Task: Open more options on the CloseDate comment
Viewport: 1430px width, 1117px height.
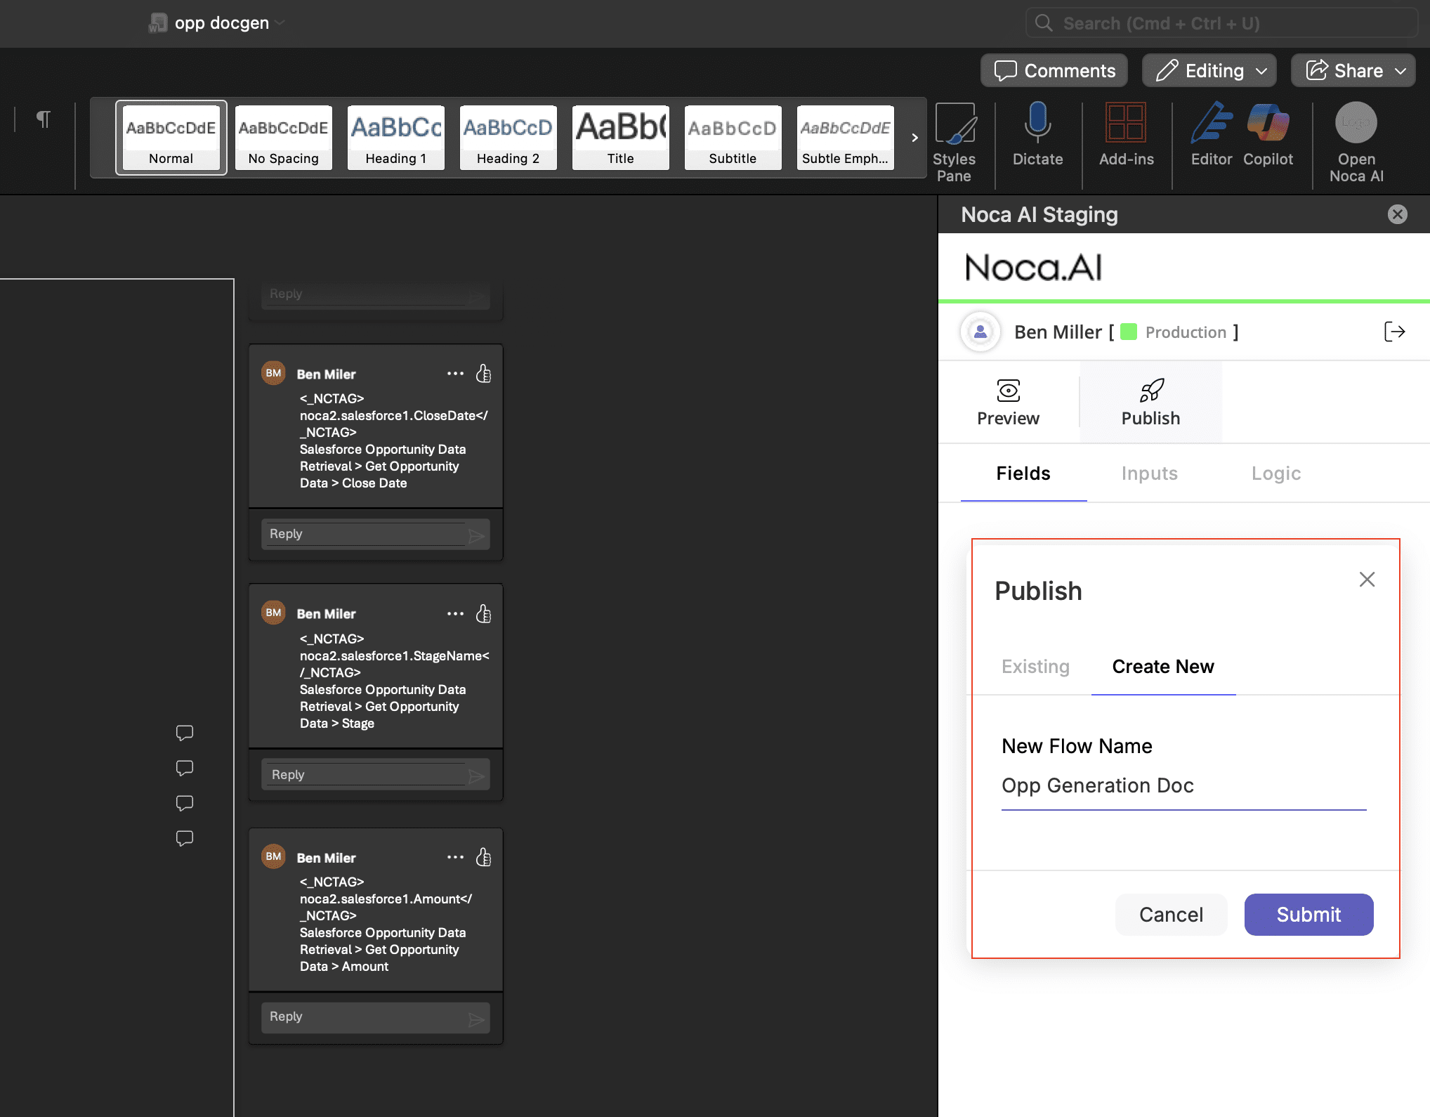Action: tap(455, 373)
